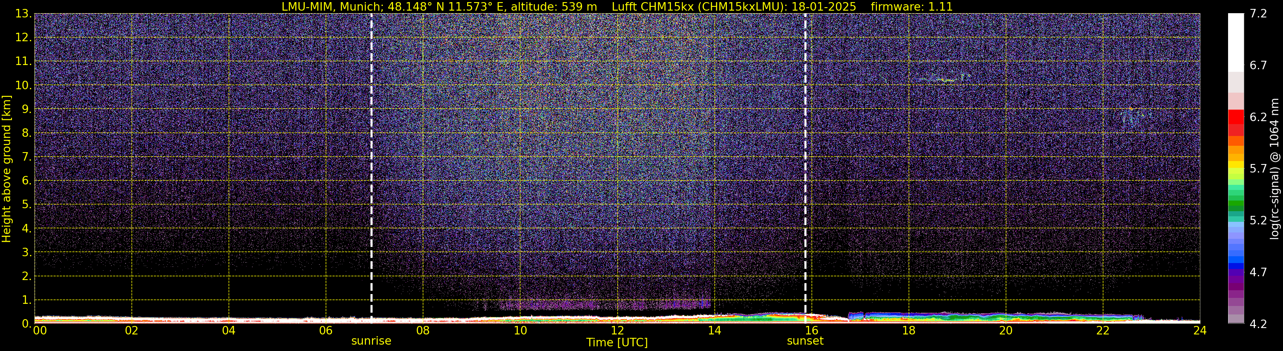This screenshot has height=351, width=1283.
Task: Click the '3.' height axis tick label
Action: [26, 252]
